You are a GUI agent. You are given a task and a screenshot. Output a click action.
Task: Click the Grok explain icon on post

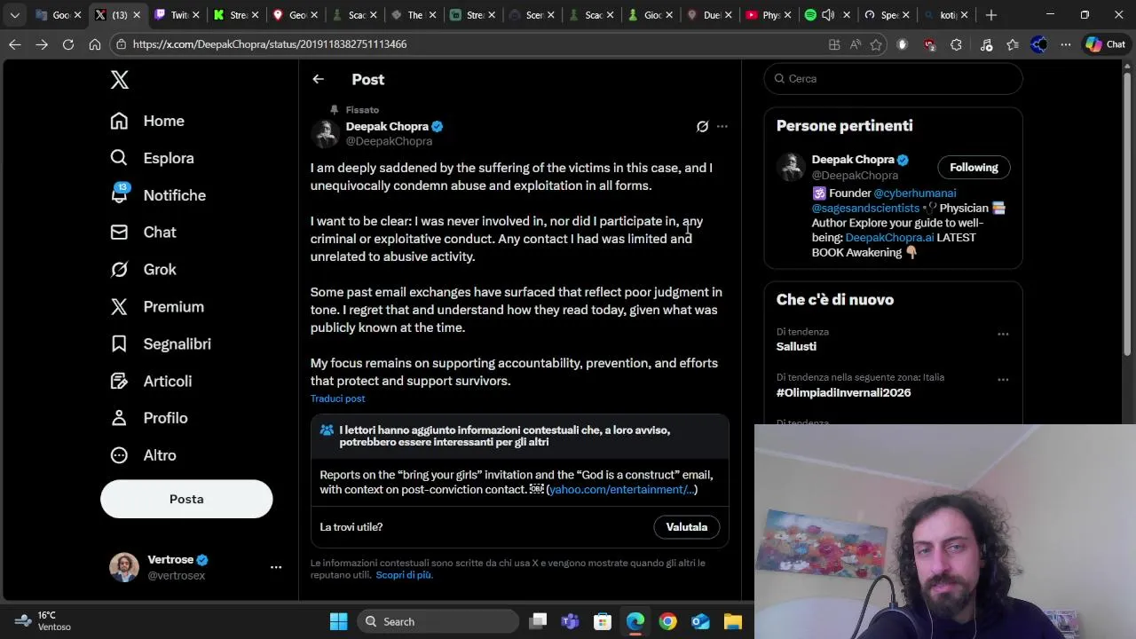pos(702,127)
